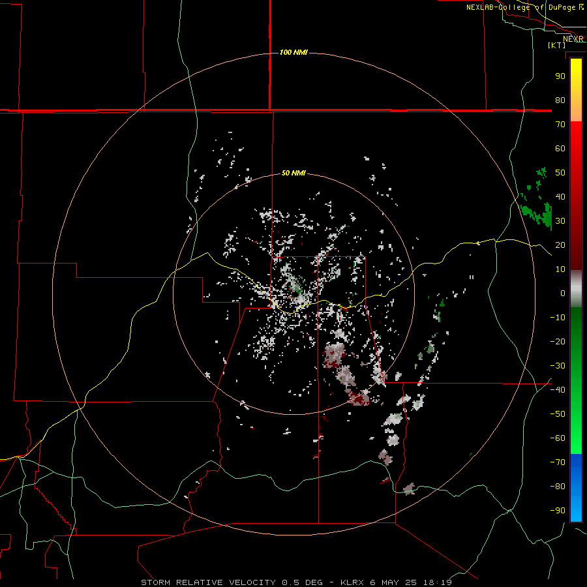
Task: Click the "-80" value on velocity scale
Action: coord(558,487)
